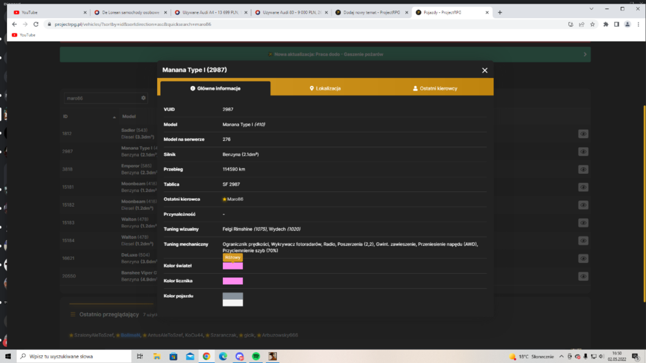Open Microsoft Edge from the taskbar
The width and height of the screenshot is (646, 363).
223,357
